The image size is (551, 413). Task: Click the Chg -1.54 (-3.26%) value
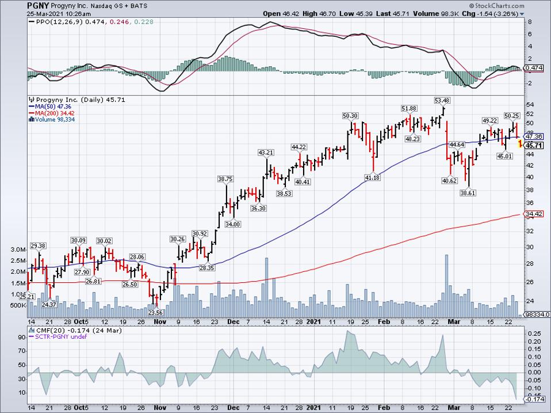point(490,14)
